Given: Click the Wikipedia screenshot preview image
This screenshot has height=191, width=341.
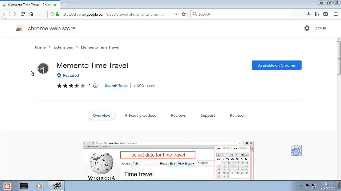Looking at the screenshot, I should point(168,161).
